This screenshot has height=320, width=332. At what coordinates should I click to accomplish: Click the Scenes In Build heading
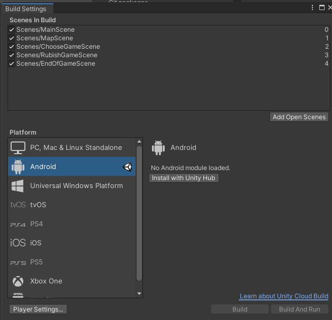tap(33, 20)
